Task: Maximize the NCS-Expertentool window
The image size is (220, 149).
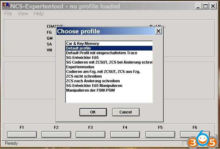Action: click(x=205, y=6)
